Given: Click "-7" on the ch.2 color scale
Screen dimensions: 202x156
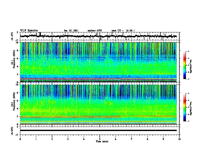Looking at the screenshot, I should point(188,121).
